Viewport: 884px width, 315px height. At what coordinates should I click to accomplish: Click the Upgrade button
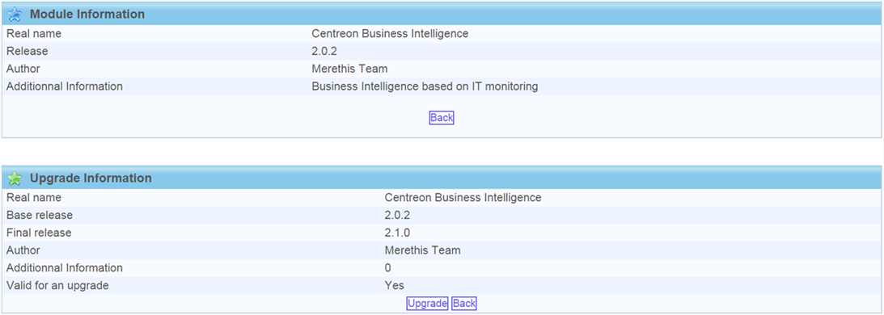tap(427, 303)
